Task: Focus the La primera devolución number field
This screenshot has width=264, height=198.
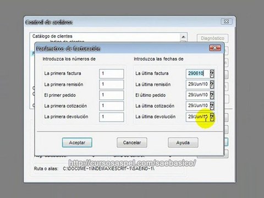Action: 112,117
